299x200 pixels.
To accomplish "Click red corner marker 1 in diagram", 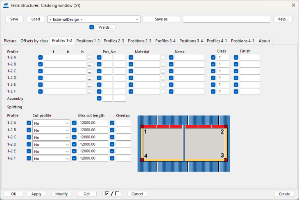I will [142, 127].
